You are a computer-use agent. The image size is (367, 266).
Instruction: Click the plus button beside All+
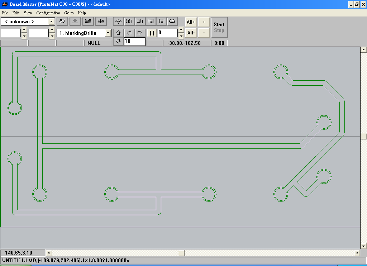204,22
